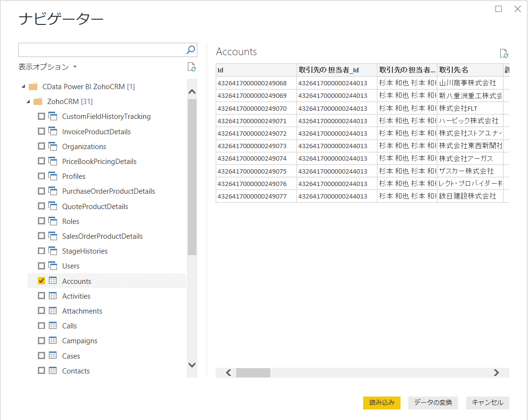Click the search magnifier icon
The width and height of the screenshot is (528, 420).
[191, 49]
